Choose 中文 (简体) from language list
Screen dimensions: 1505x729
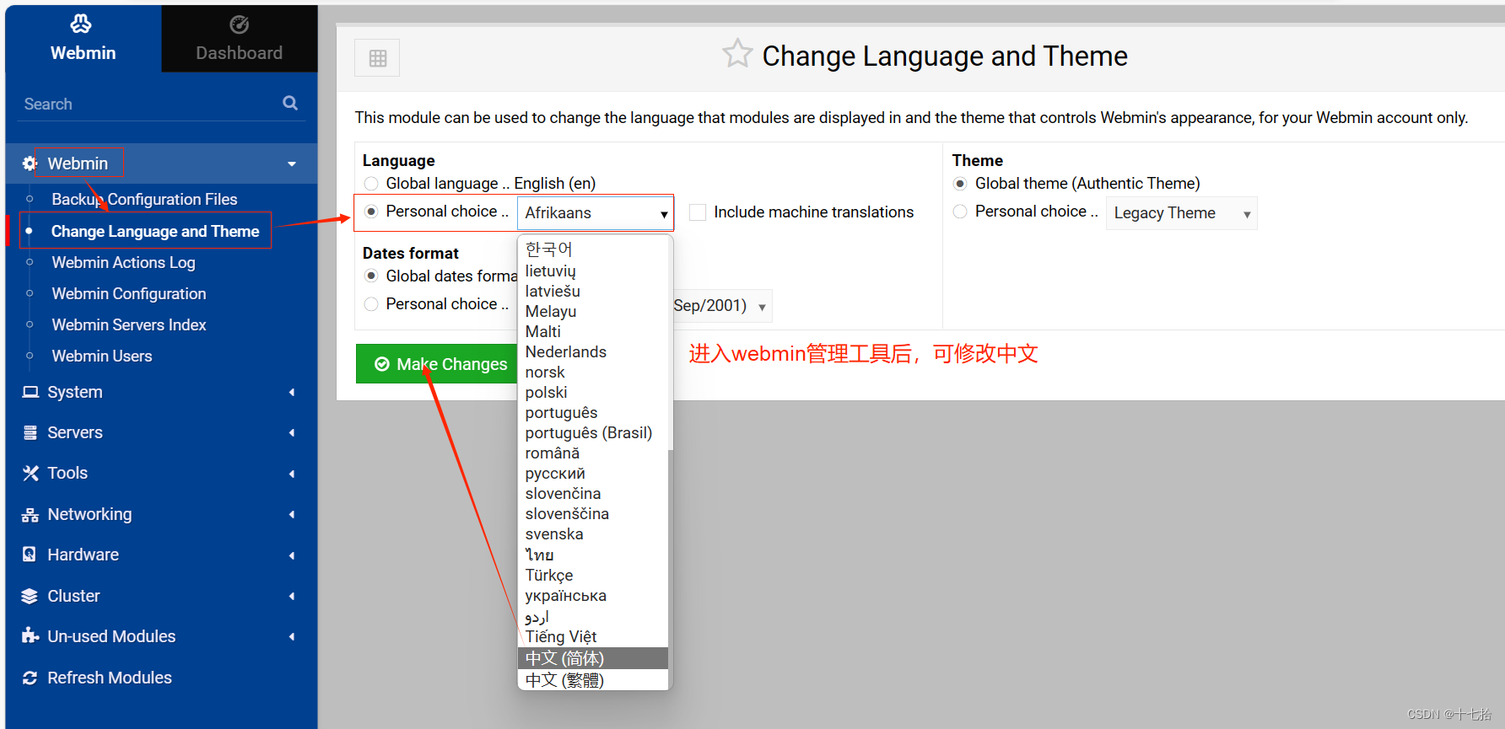tap(592, 658)
